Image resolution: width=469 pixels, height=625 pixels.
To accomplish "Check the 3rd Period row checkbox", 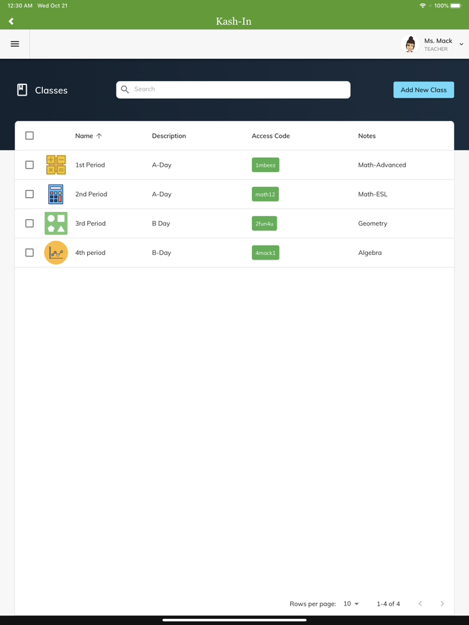I will [29, 224].
